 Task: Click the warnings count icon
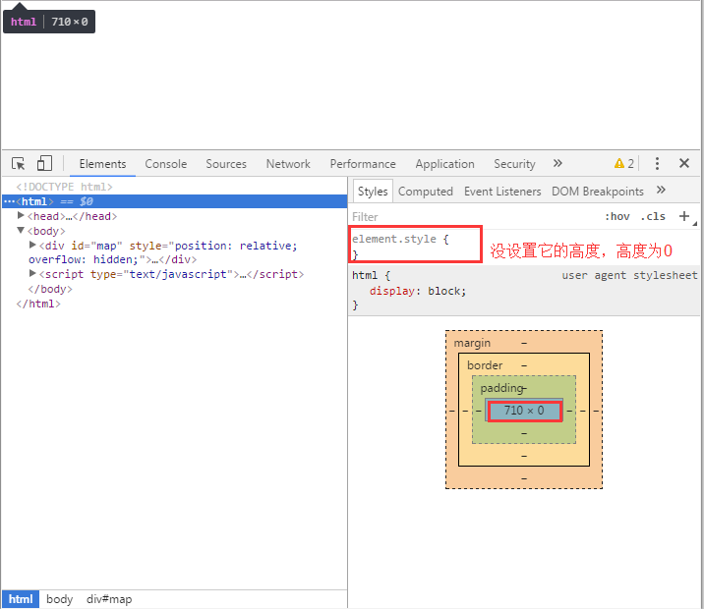(x=624, y=163)
